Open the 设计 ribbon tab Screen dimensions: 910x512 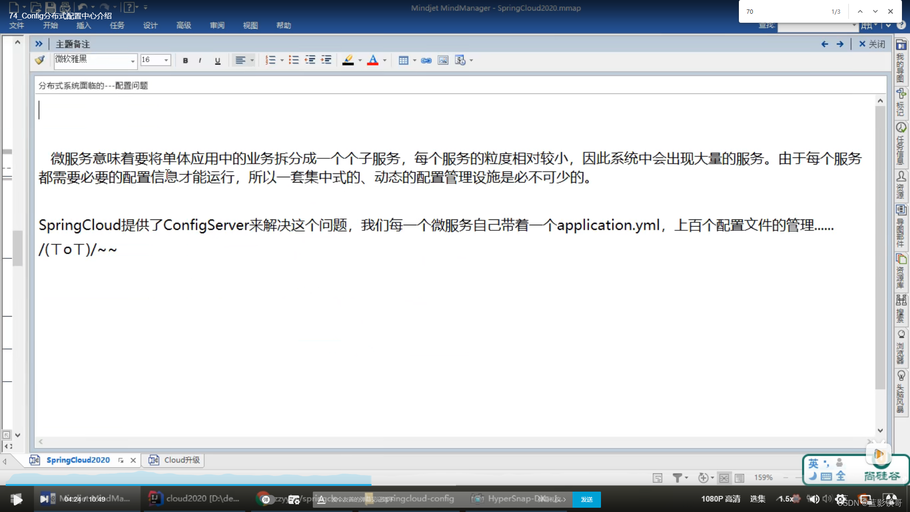(150, 26)
